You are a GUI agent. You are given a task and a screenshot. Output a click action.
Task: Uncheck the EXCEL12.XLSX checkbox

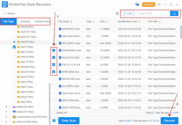[54, 65]
